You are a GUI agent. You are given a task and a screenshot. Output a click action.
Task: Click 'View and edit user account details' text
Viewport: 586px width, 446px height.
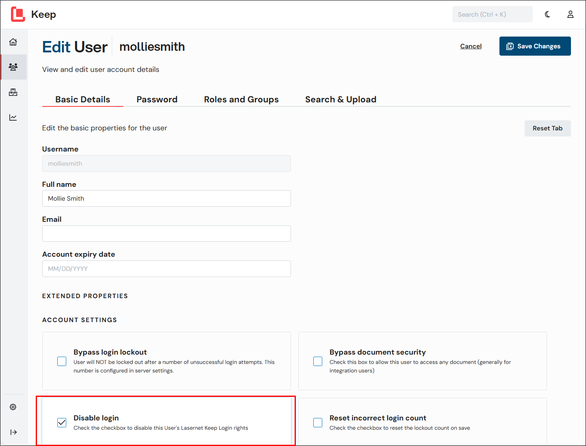pos(101,69)
